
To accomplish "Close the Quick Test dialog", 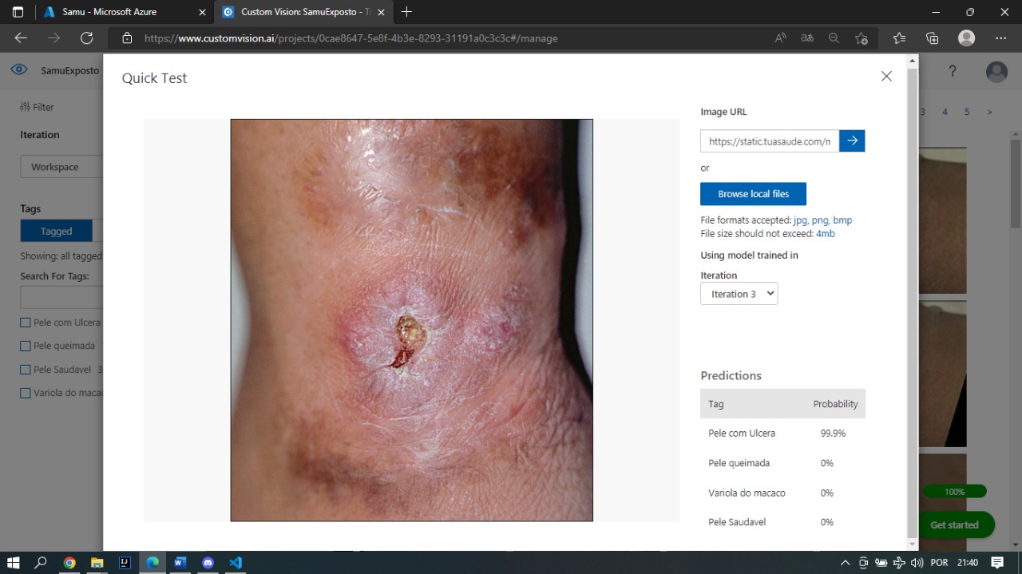I will click(886, 77).
